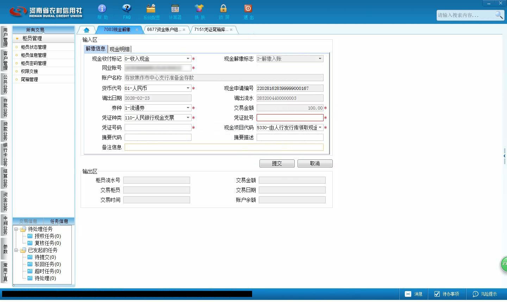Select the 公共业务 side tab
The height and width of the screenshot is (302, 507).
(5, 84)
